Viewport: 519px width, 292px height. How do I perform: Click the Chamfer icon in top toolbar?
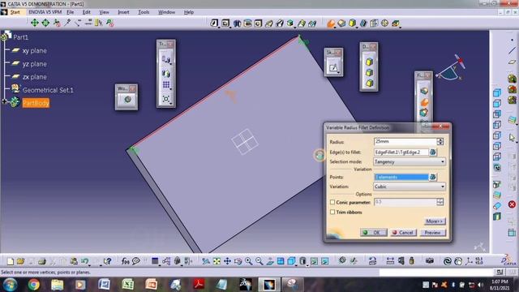click(x=341, y=24)
